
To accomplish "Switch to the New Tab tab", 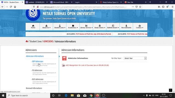I will 135,2.
